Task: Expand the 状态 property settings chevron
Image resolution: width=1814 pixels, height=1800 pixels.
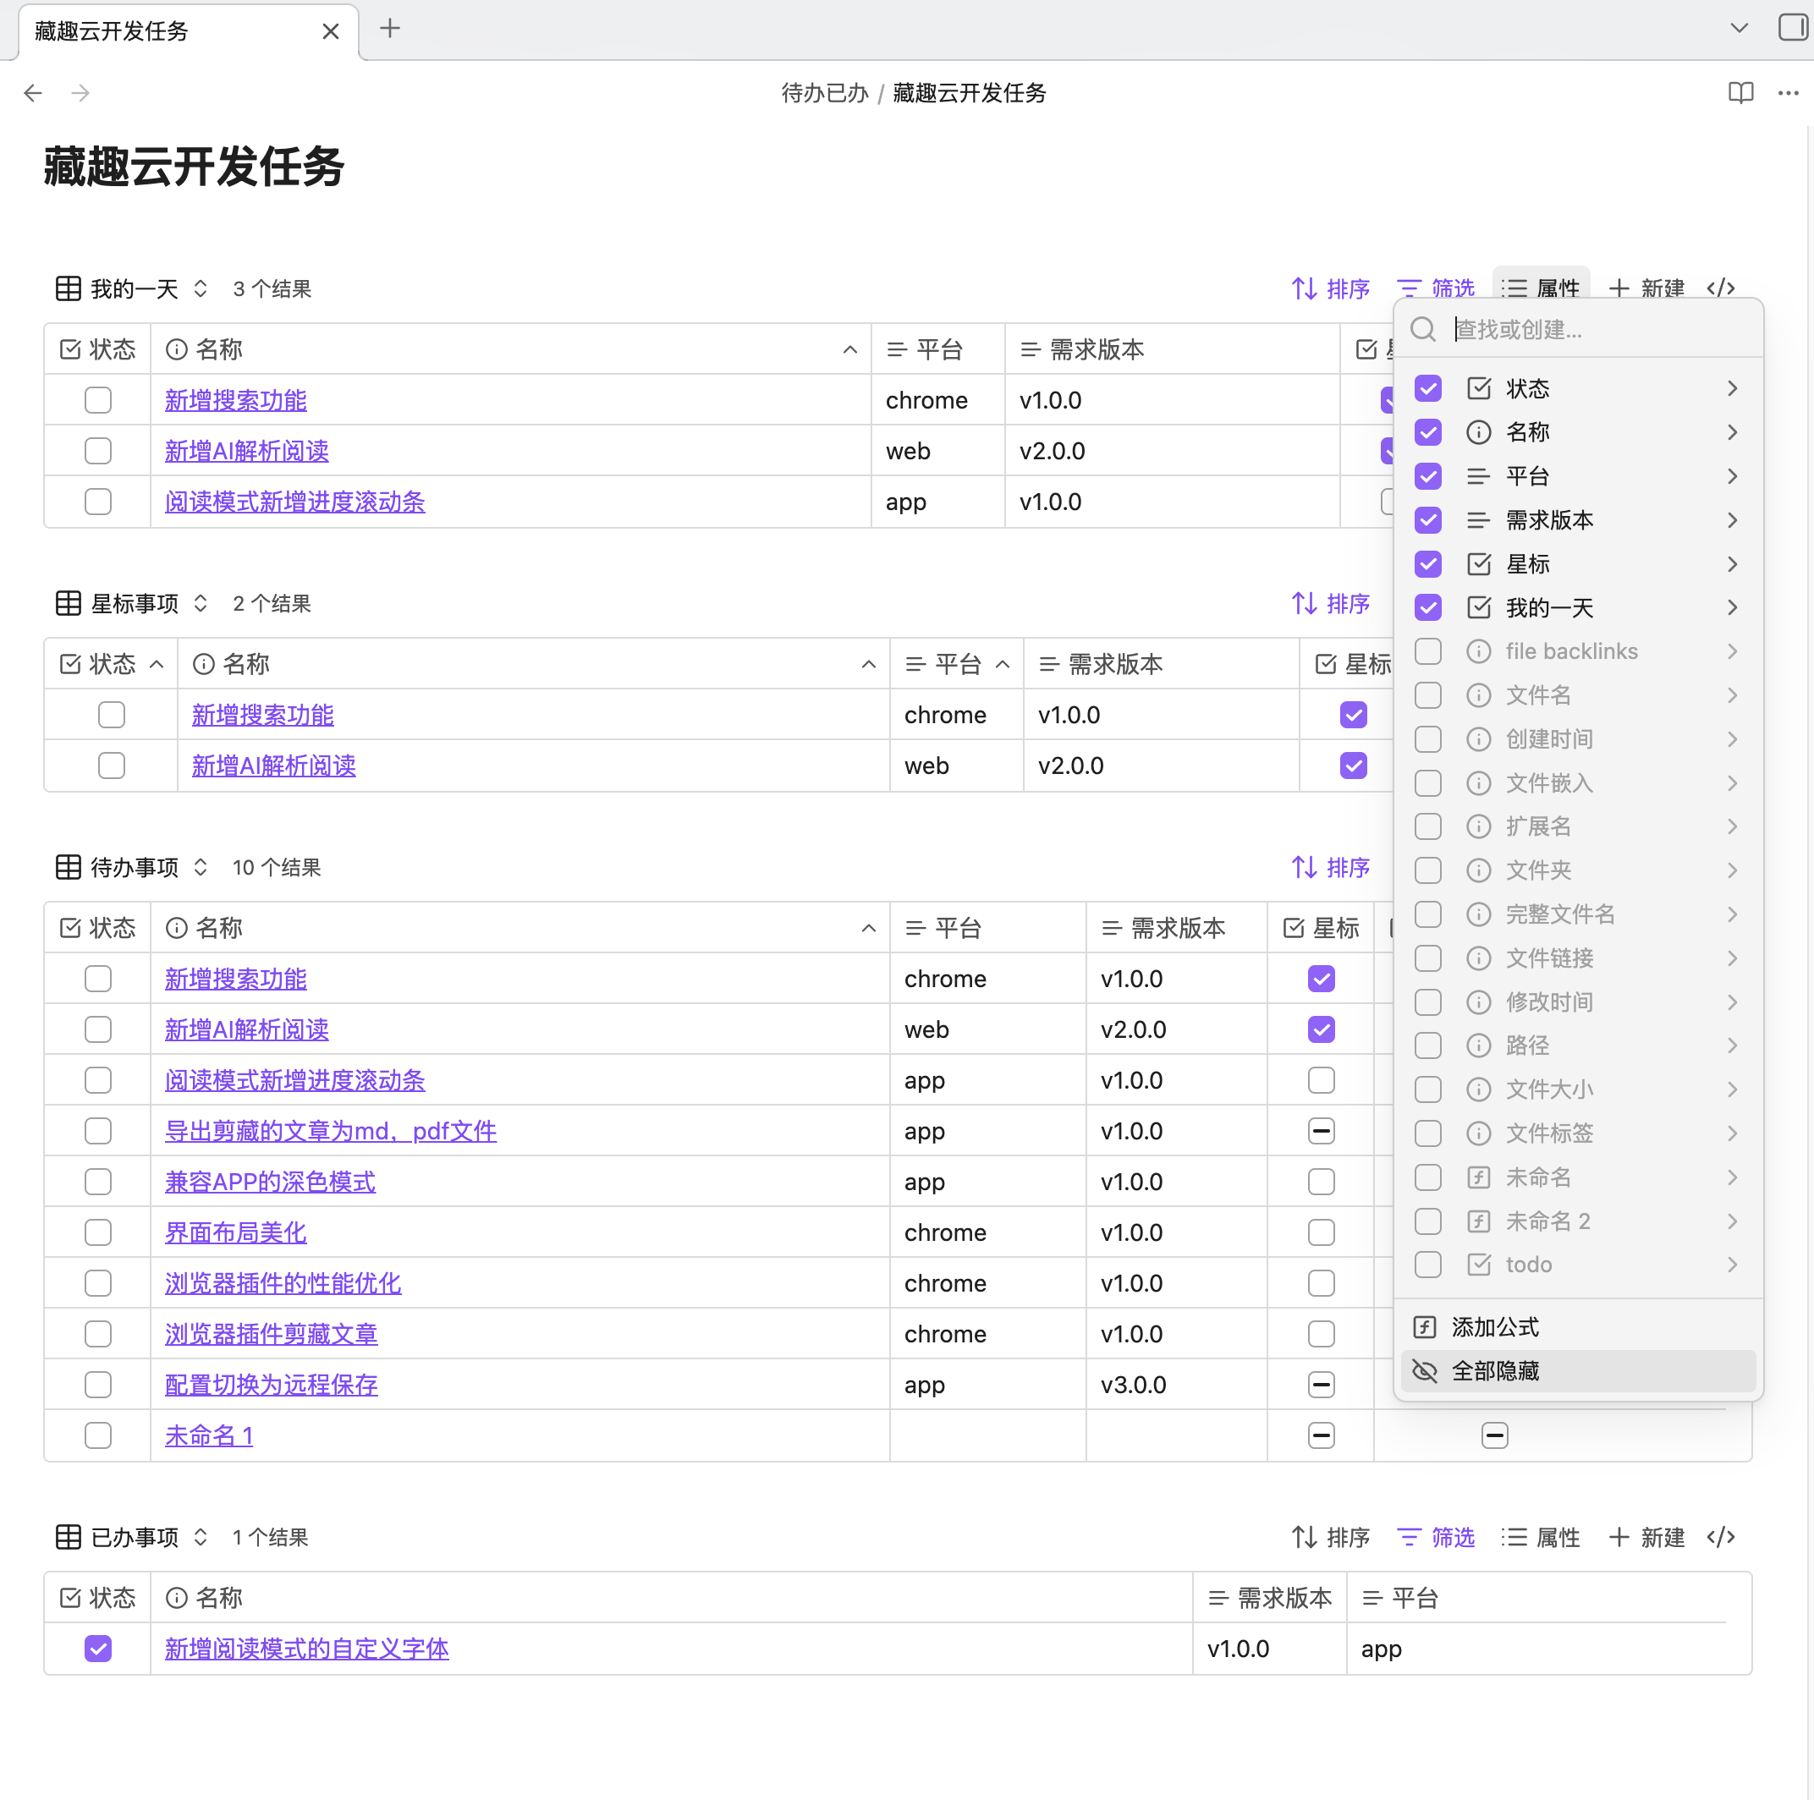Action: pos(1732,388)
